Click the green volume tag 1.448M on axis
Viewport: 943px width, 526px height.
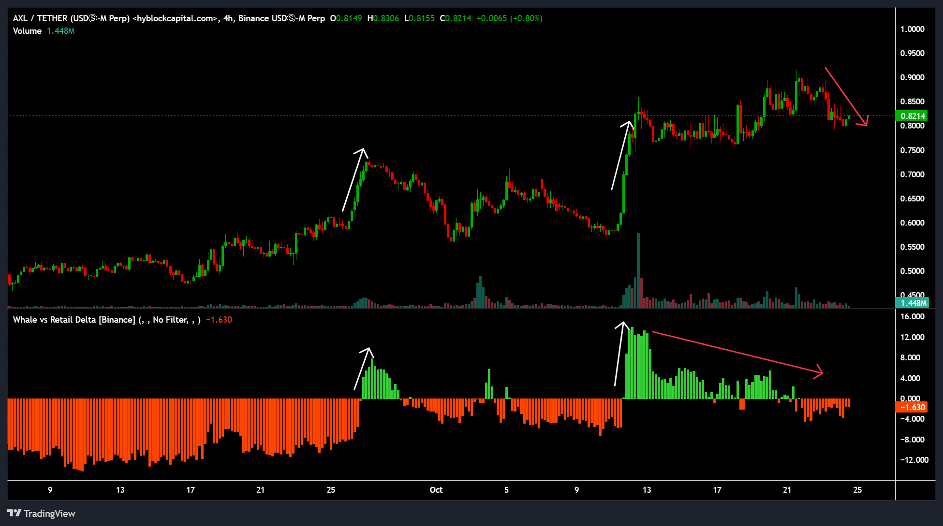912,303
